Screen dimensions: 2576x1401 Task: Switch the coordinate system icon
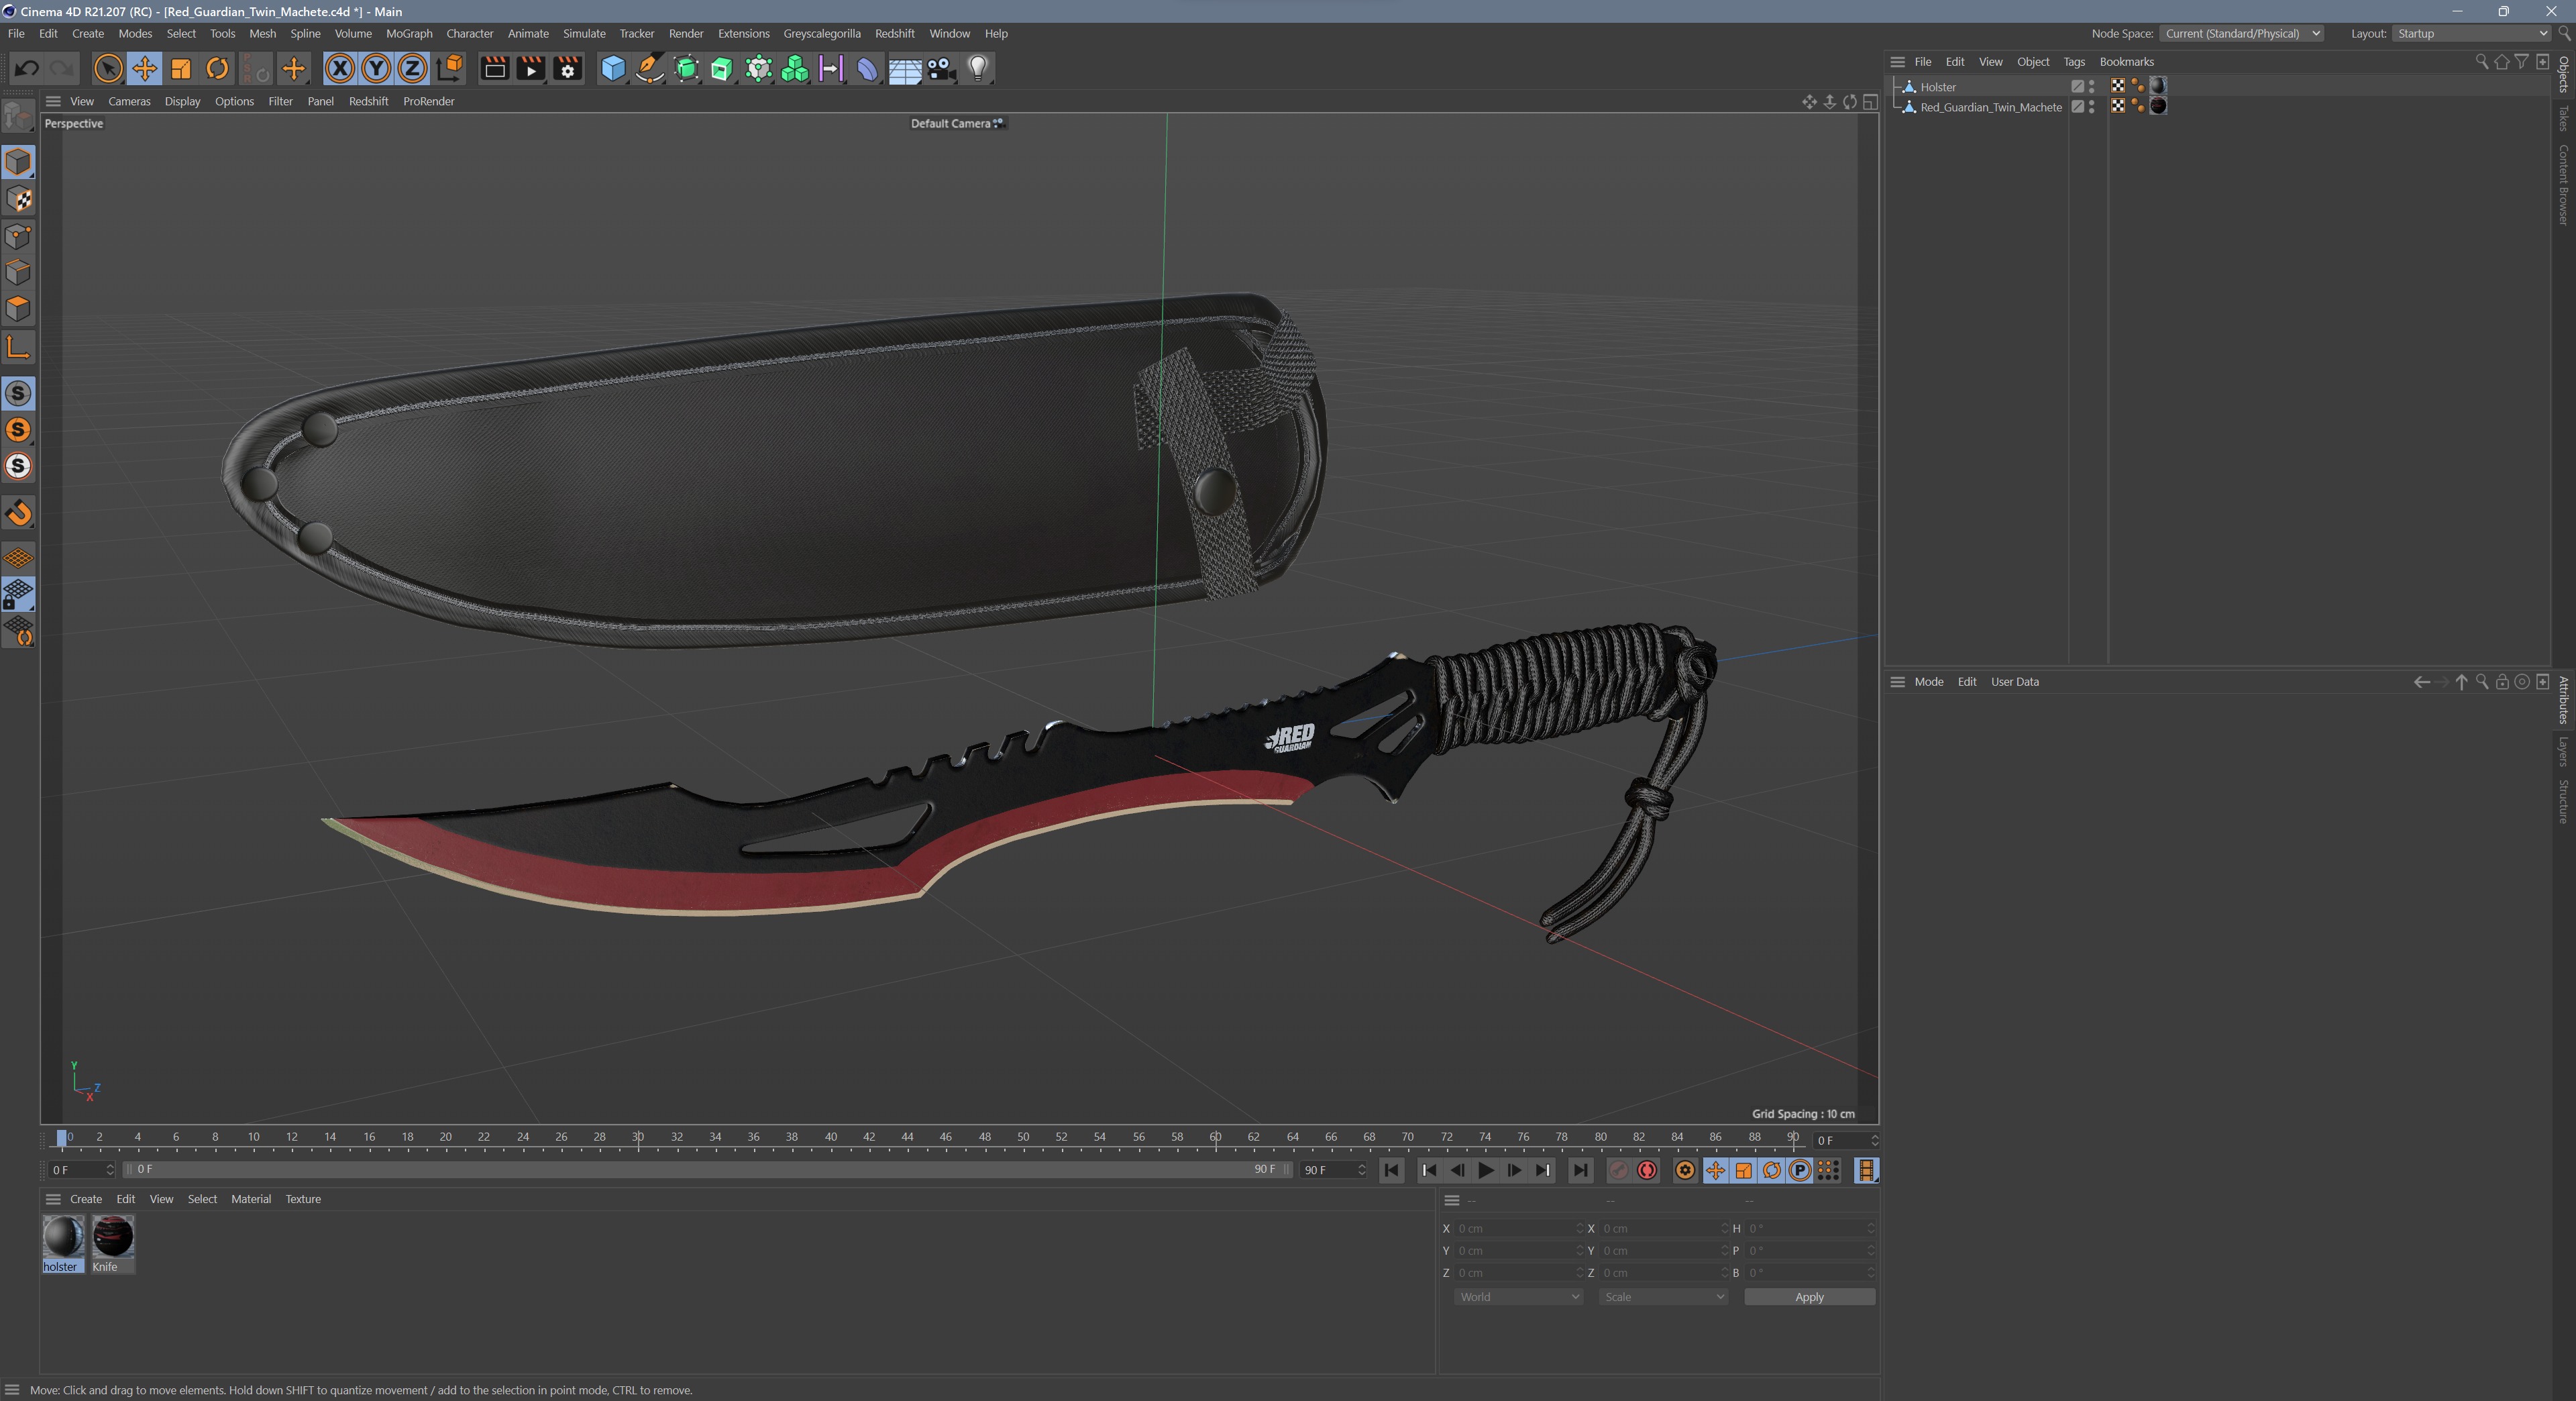450,68
